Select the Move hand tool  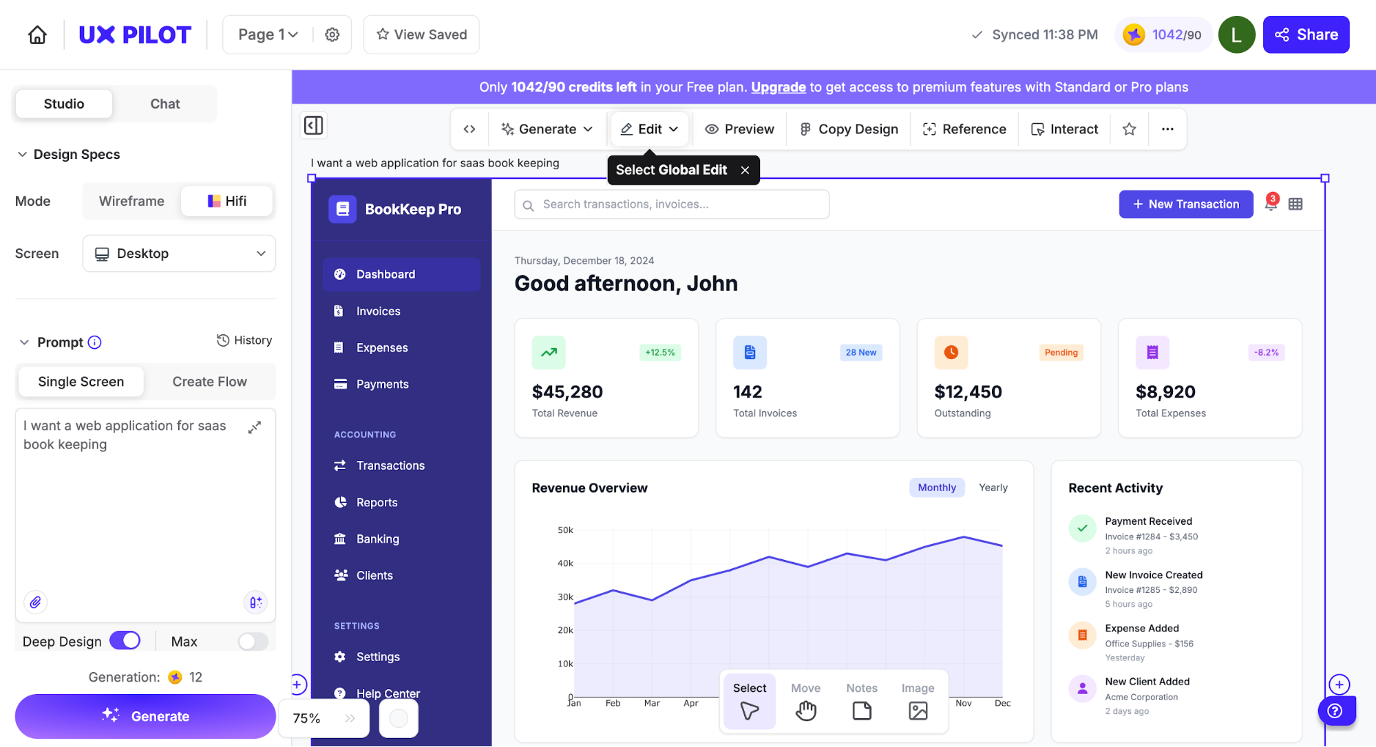pos(805,700)
